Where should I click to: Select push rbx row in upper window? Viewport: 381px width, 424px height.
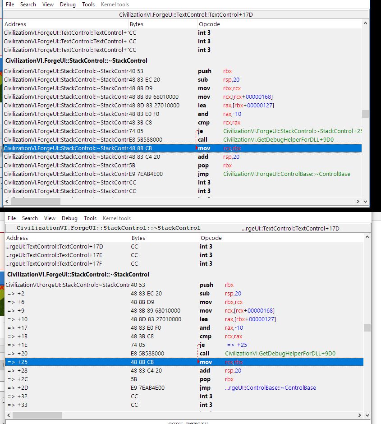(183, 71)
